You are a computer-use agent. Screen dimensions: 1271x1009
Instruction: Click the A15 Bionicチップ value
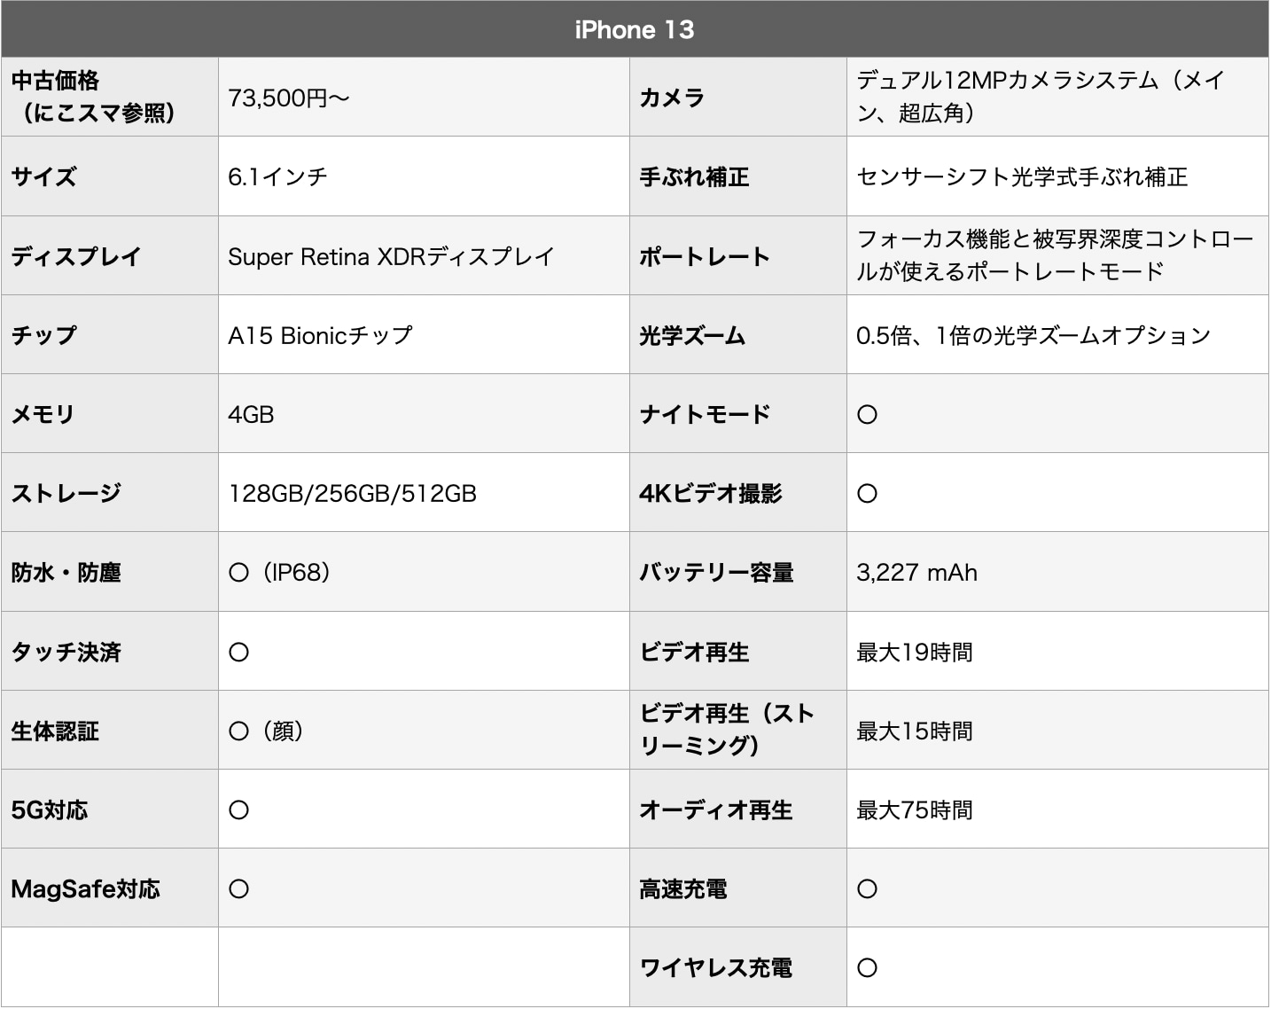point(320,335)
